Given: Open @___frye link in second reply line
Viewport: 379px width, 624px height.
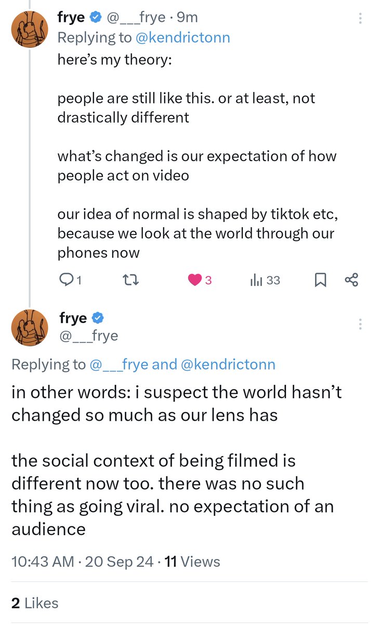Looking at the screenshot, I should pyautogui.click(x=119, y=365).
